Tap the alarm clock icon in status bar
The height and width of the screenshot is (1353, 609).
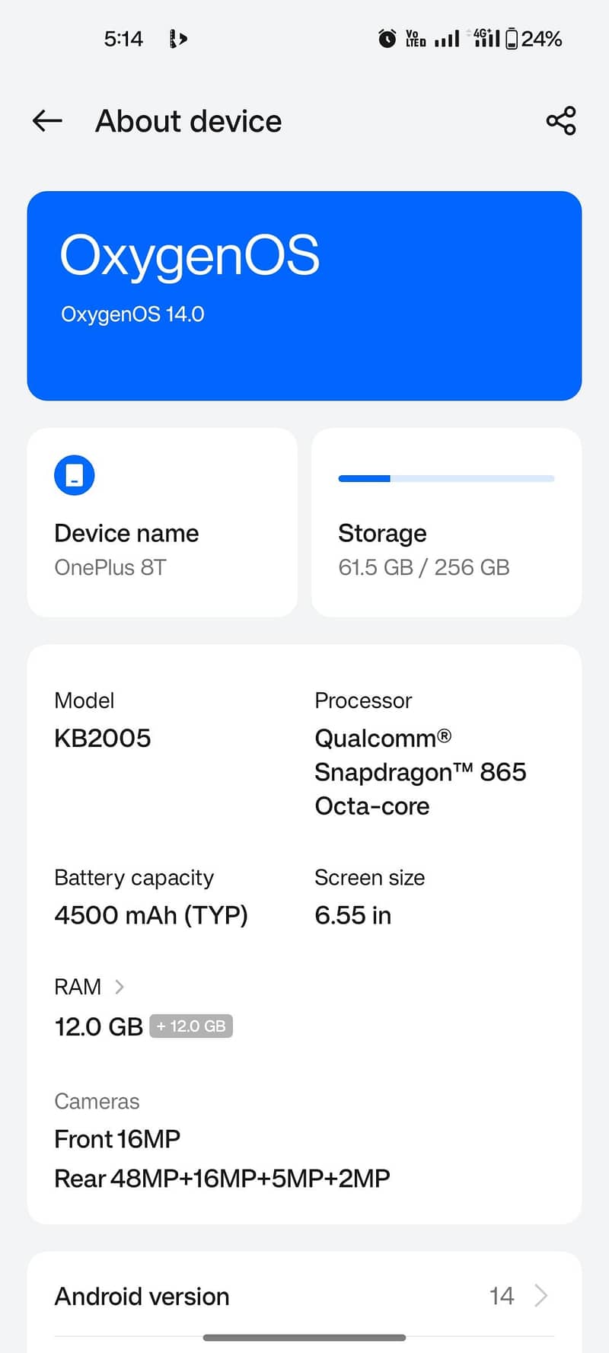[x=387, y=38]
